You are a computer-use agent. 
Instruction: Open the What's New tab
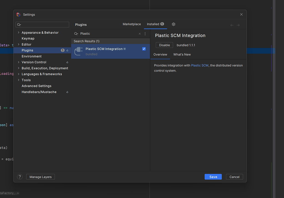[x=182, y=54]
